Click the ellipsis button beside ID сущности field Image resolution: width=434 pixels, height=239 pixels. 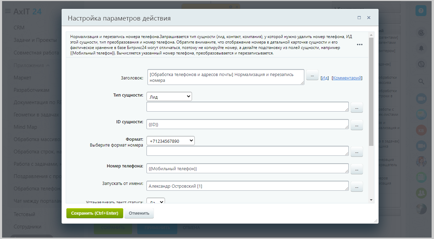pyautogui.click(x=356, y=125)
